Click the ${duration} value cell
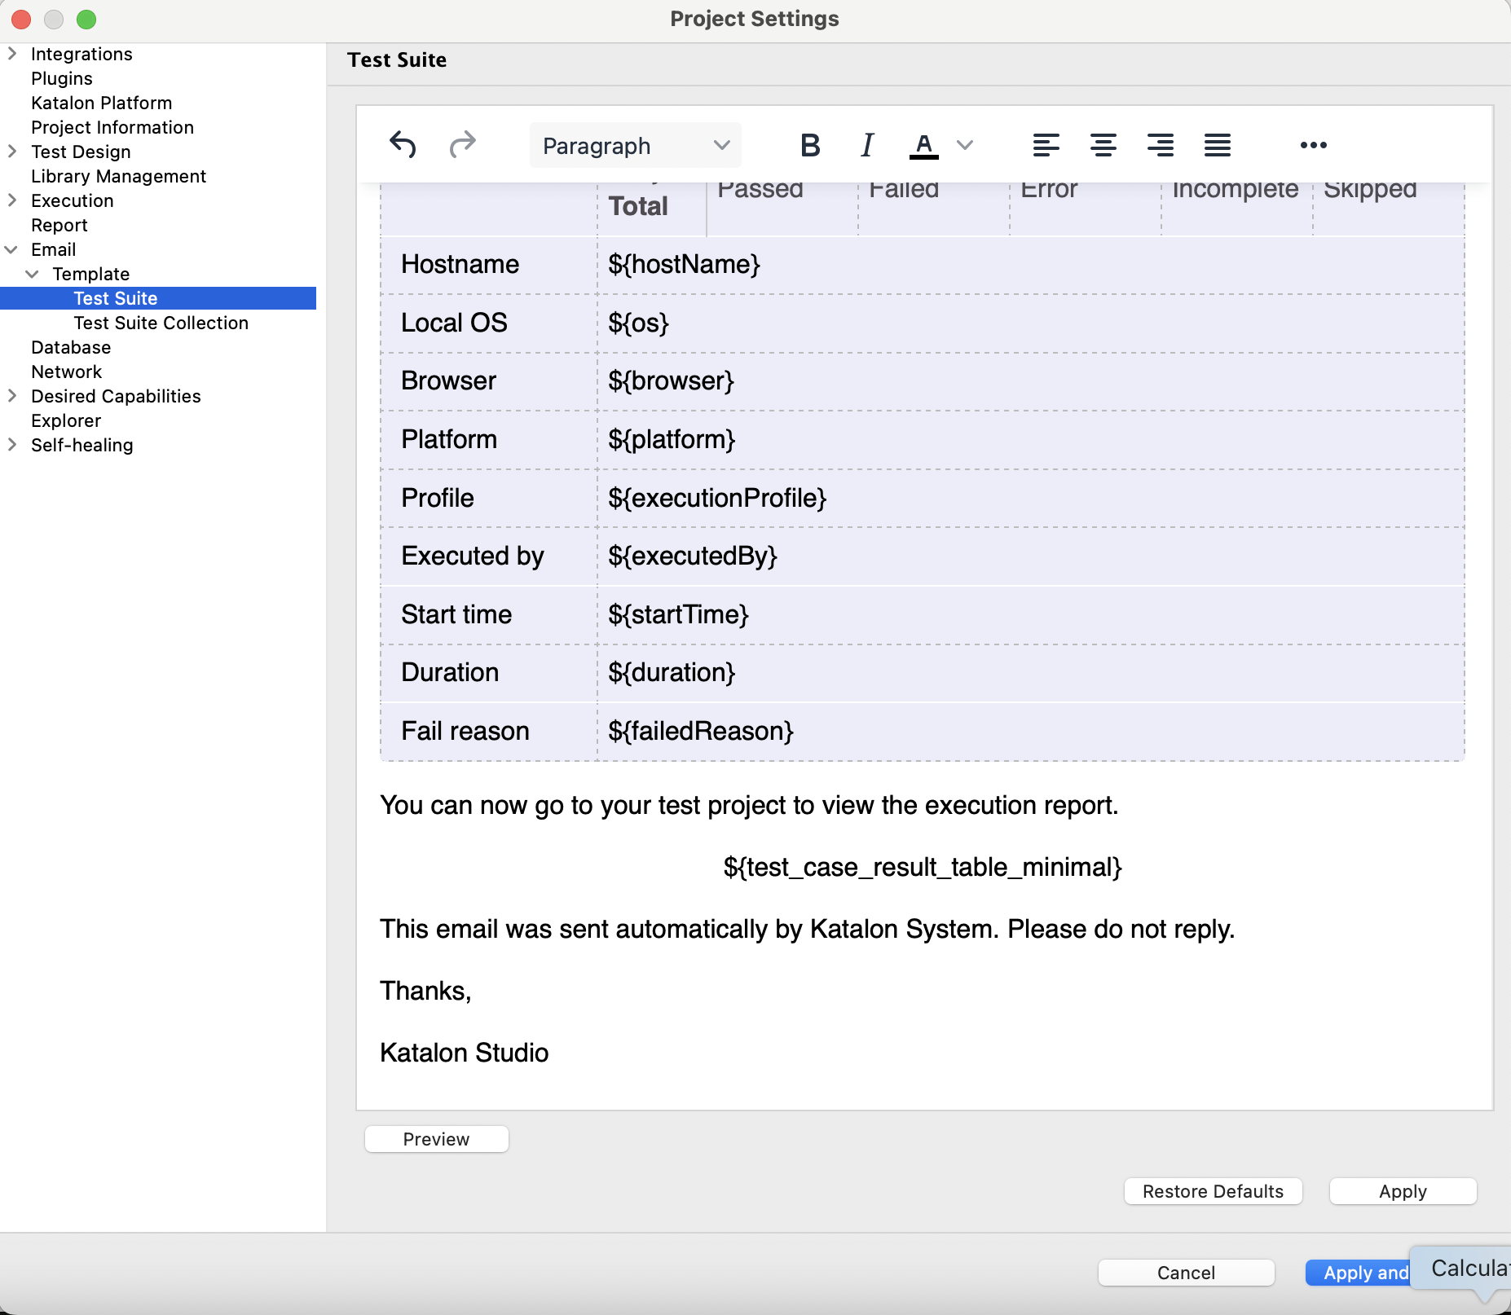Viewport: 1511px width, 1315px height. click(1031, 673)
